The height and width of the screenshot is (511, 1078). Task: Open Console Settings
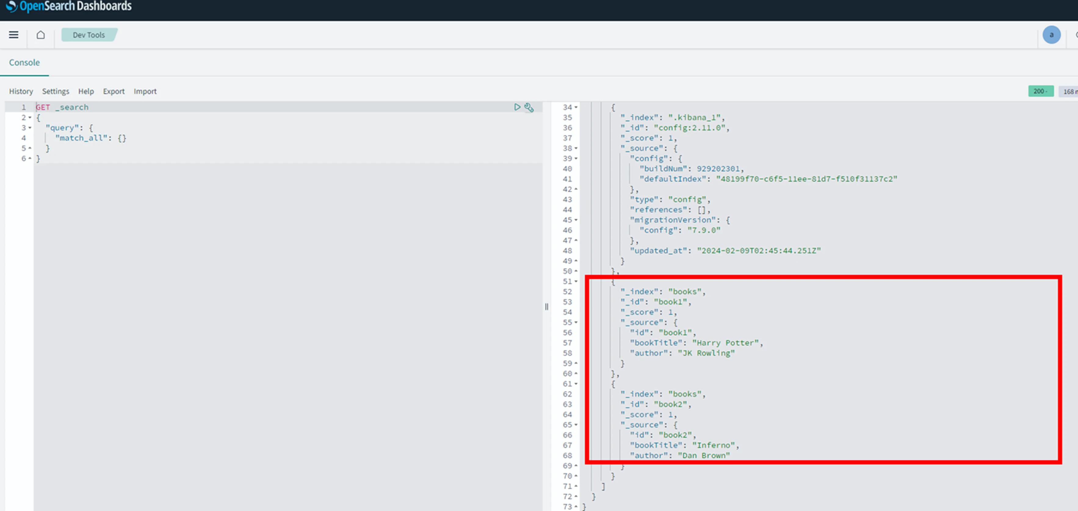[x=56, y=91]
